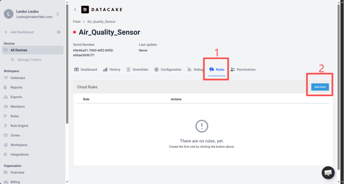Viewport: 344px width, 184px height.
Task: Go to Exports
Action: tap(16, 97)
